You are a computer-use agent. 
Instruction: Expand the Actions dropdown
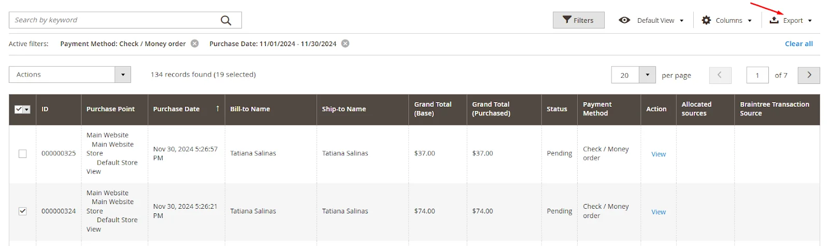coord(123,75)
